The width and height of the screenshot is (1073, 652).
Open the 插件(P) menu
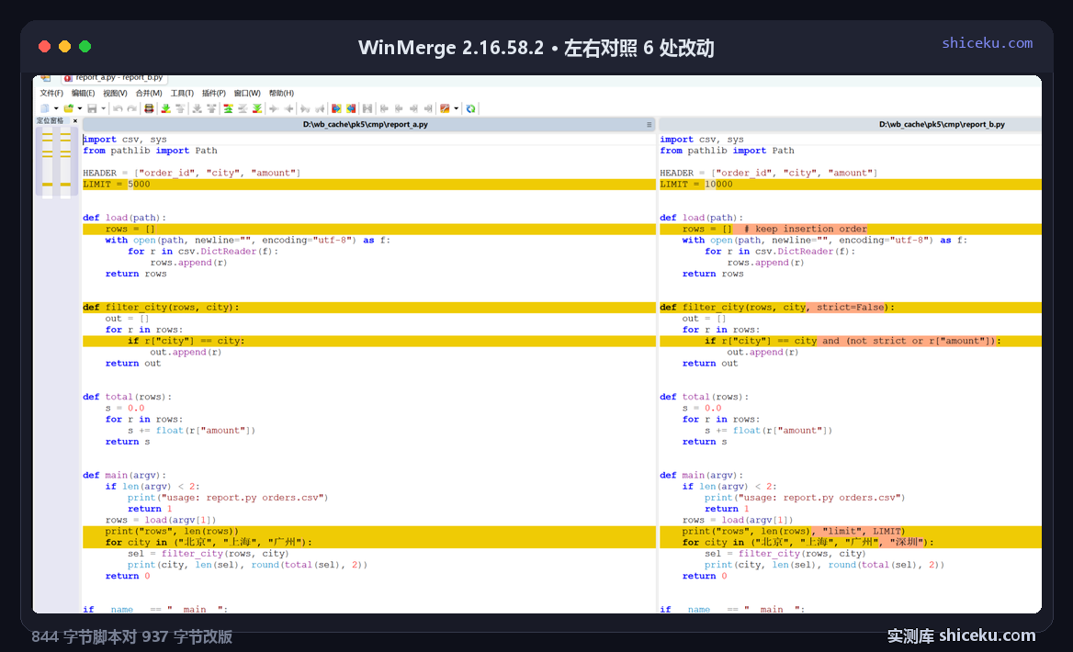pos(213,93)
